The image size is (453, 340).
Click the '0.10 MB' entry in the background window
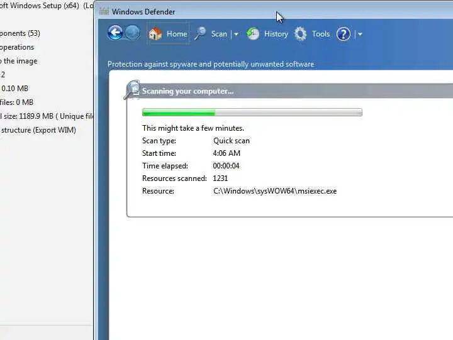(14, 89)
